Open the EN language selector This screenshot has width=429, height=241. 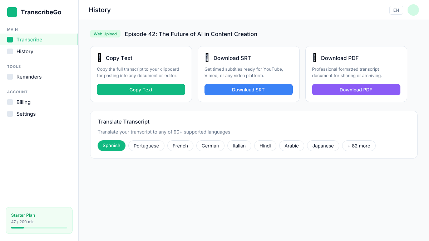[x=396, y=10]
